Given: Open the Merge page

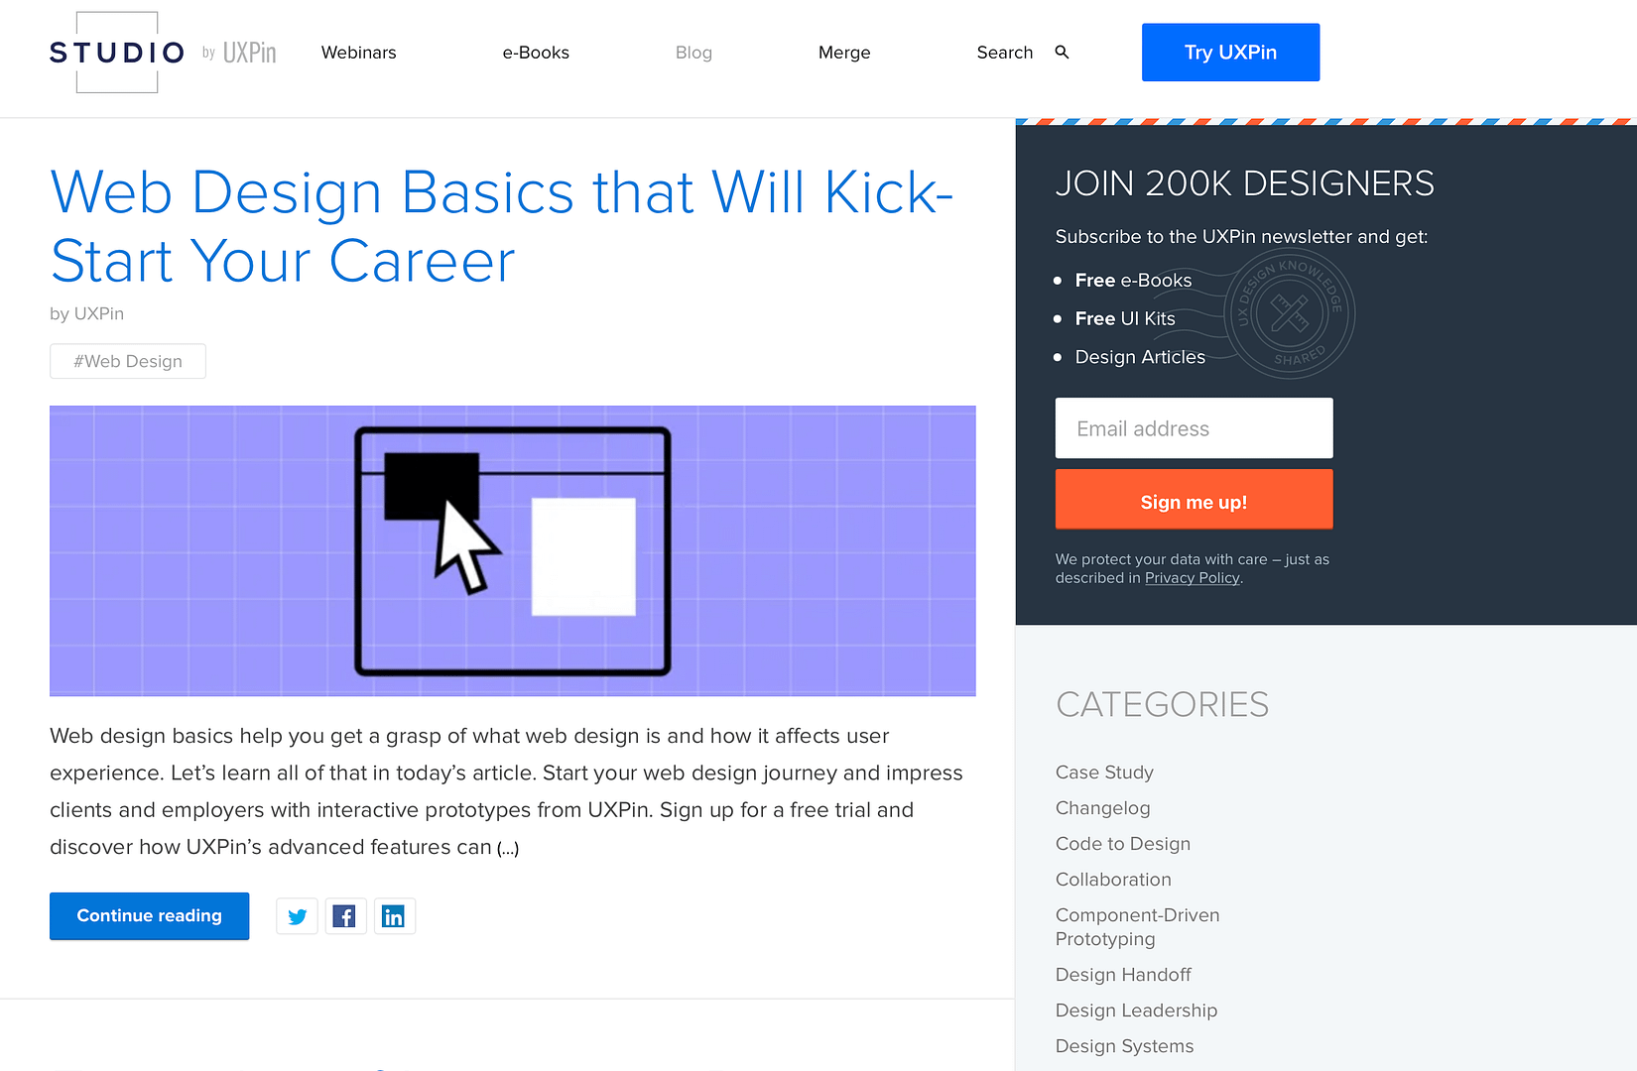Looking at the screenshot, I should 843,53.
